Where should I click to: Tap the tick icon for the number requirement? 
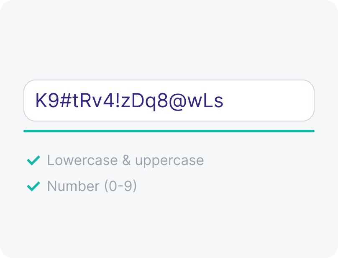pos(33,186)
